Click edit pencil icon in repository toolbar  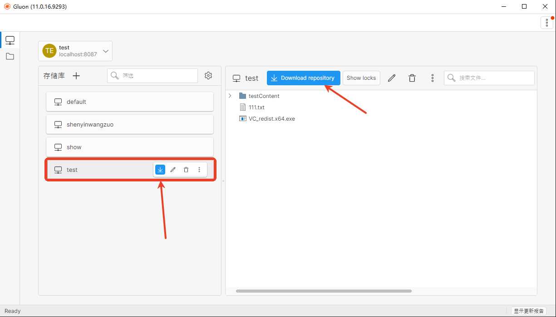(392, 78)
